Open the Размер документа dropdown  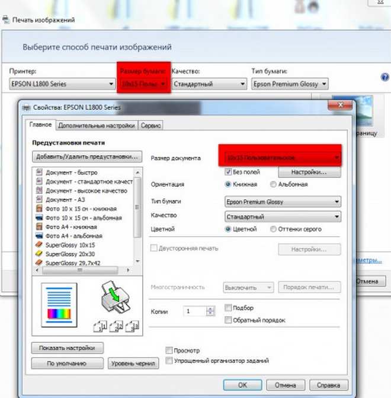point(283,158)
